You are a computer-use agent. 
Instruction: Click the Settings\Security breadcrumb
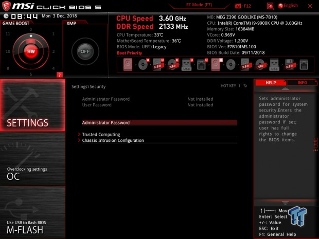point(88,86)
